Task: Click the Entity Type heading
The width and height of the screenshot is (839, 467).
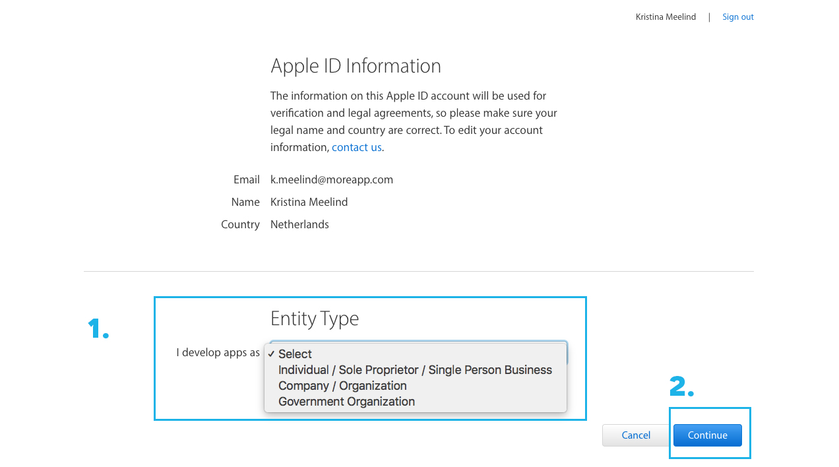Action: 315,319
